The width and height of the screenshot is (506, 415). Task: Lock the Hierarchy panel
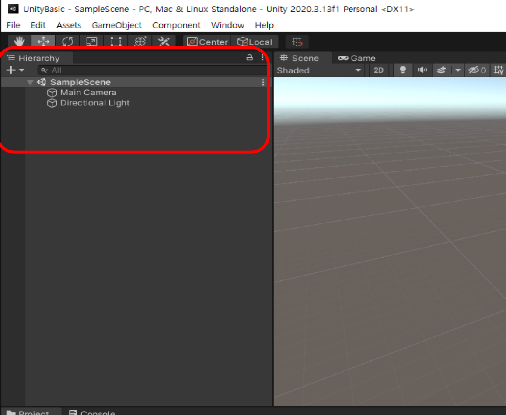tap(249, 57)
